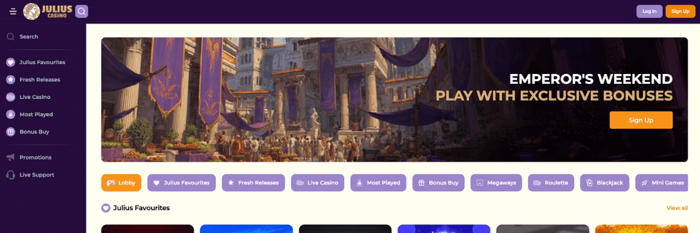Open the Most Played sidebar icon
700x233 pixels.
[x=10, y=115]
